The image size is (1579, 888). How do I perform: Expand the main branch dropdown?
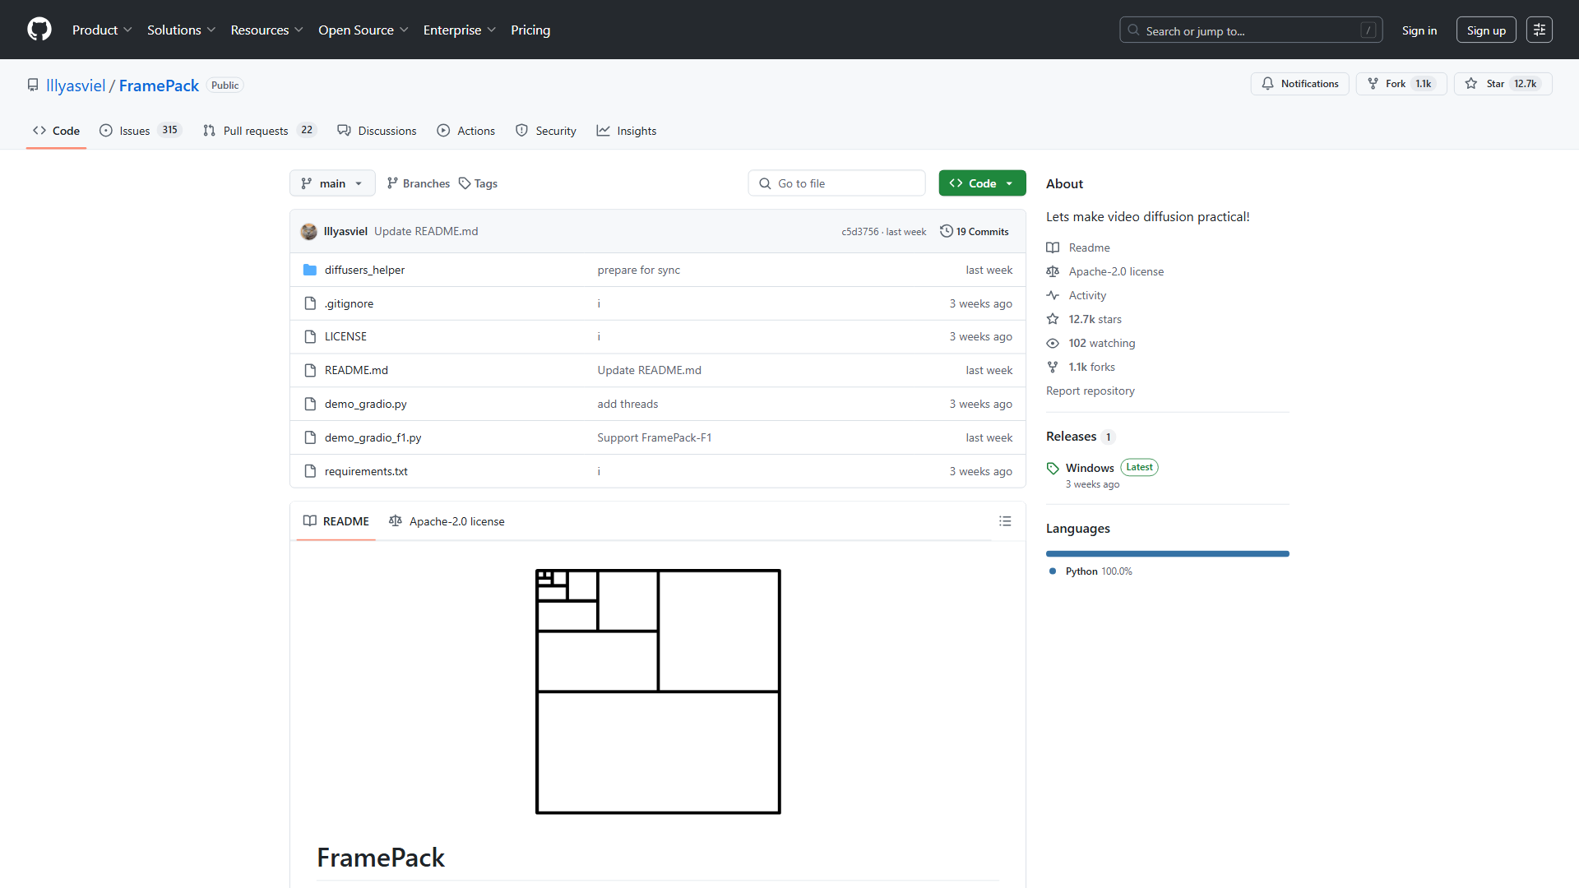click(x=332, y=183)
